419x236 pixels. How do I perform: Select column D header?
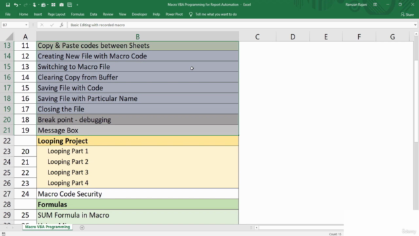[293, 37]
